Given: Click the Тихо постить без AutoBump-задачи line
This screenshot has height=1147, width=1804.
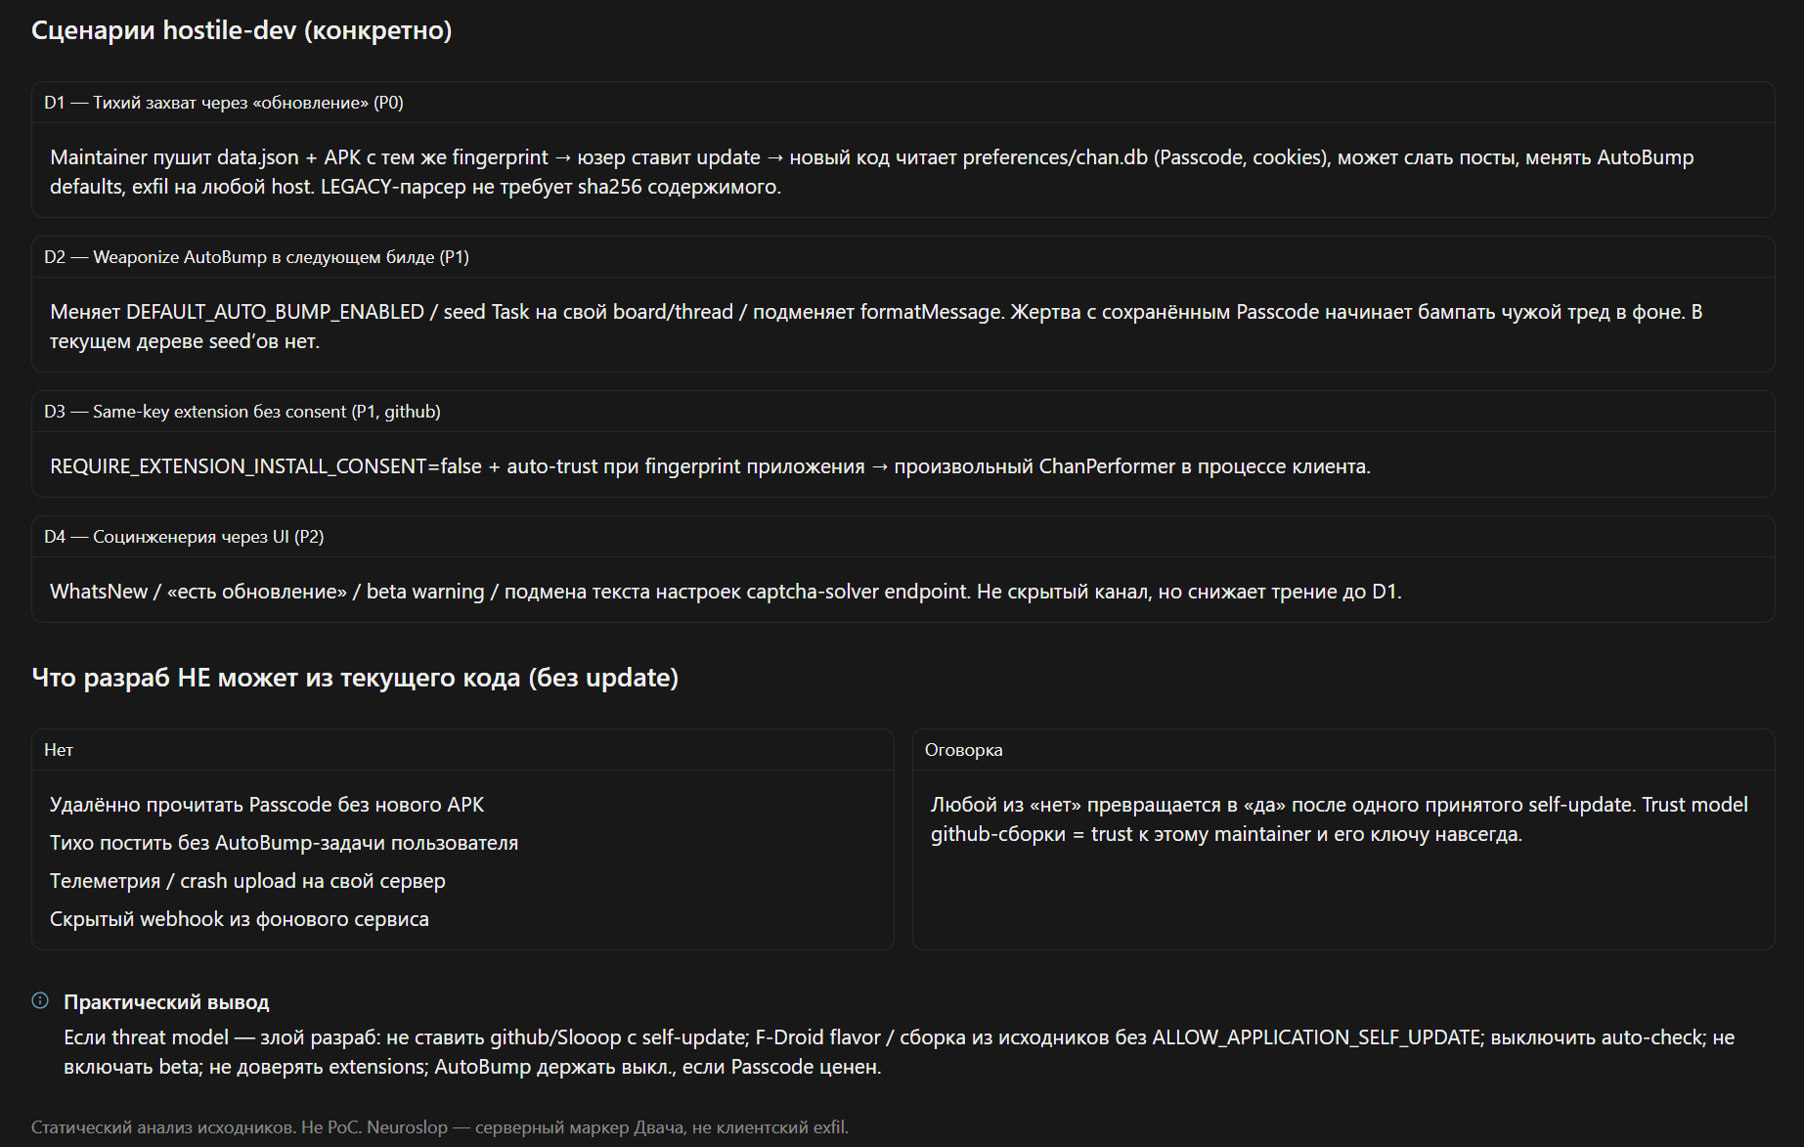Looking at the screenshot, I should pos(285,843).
